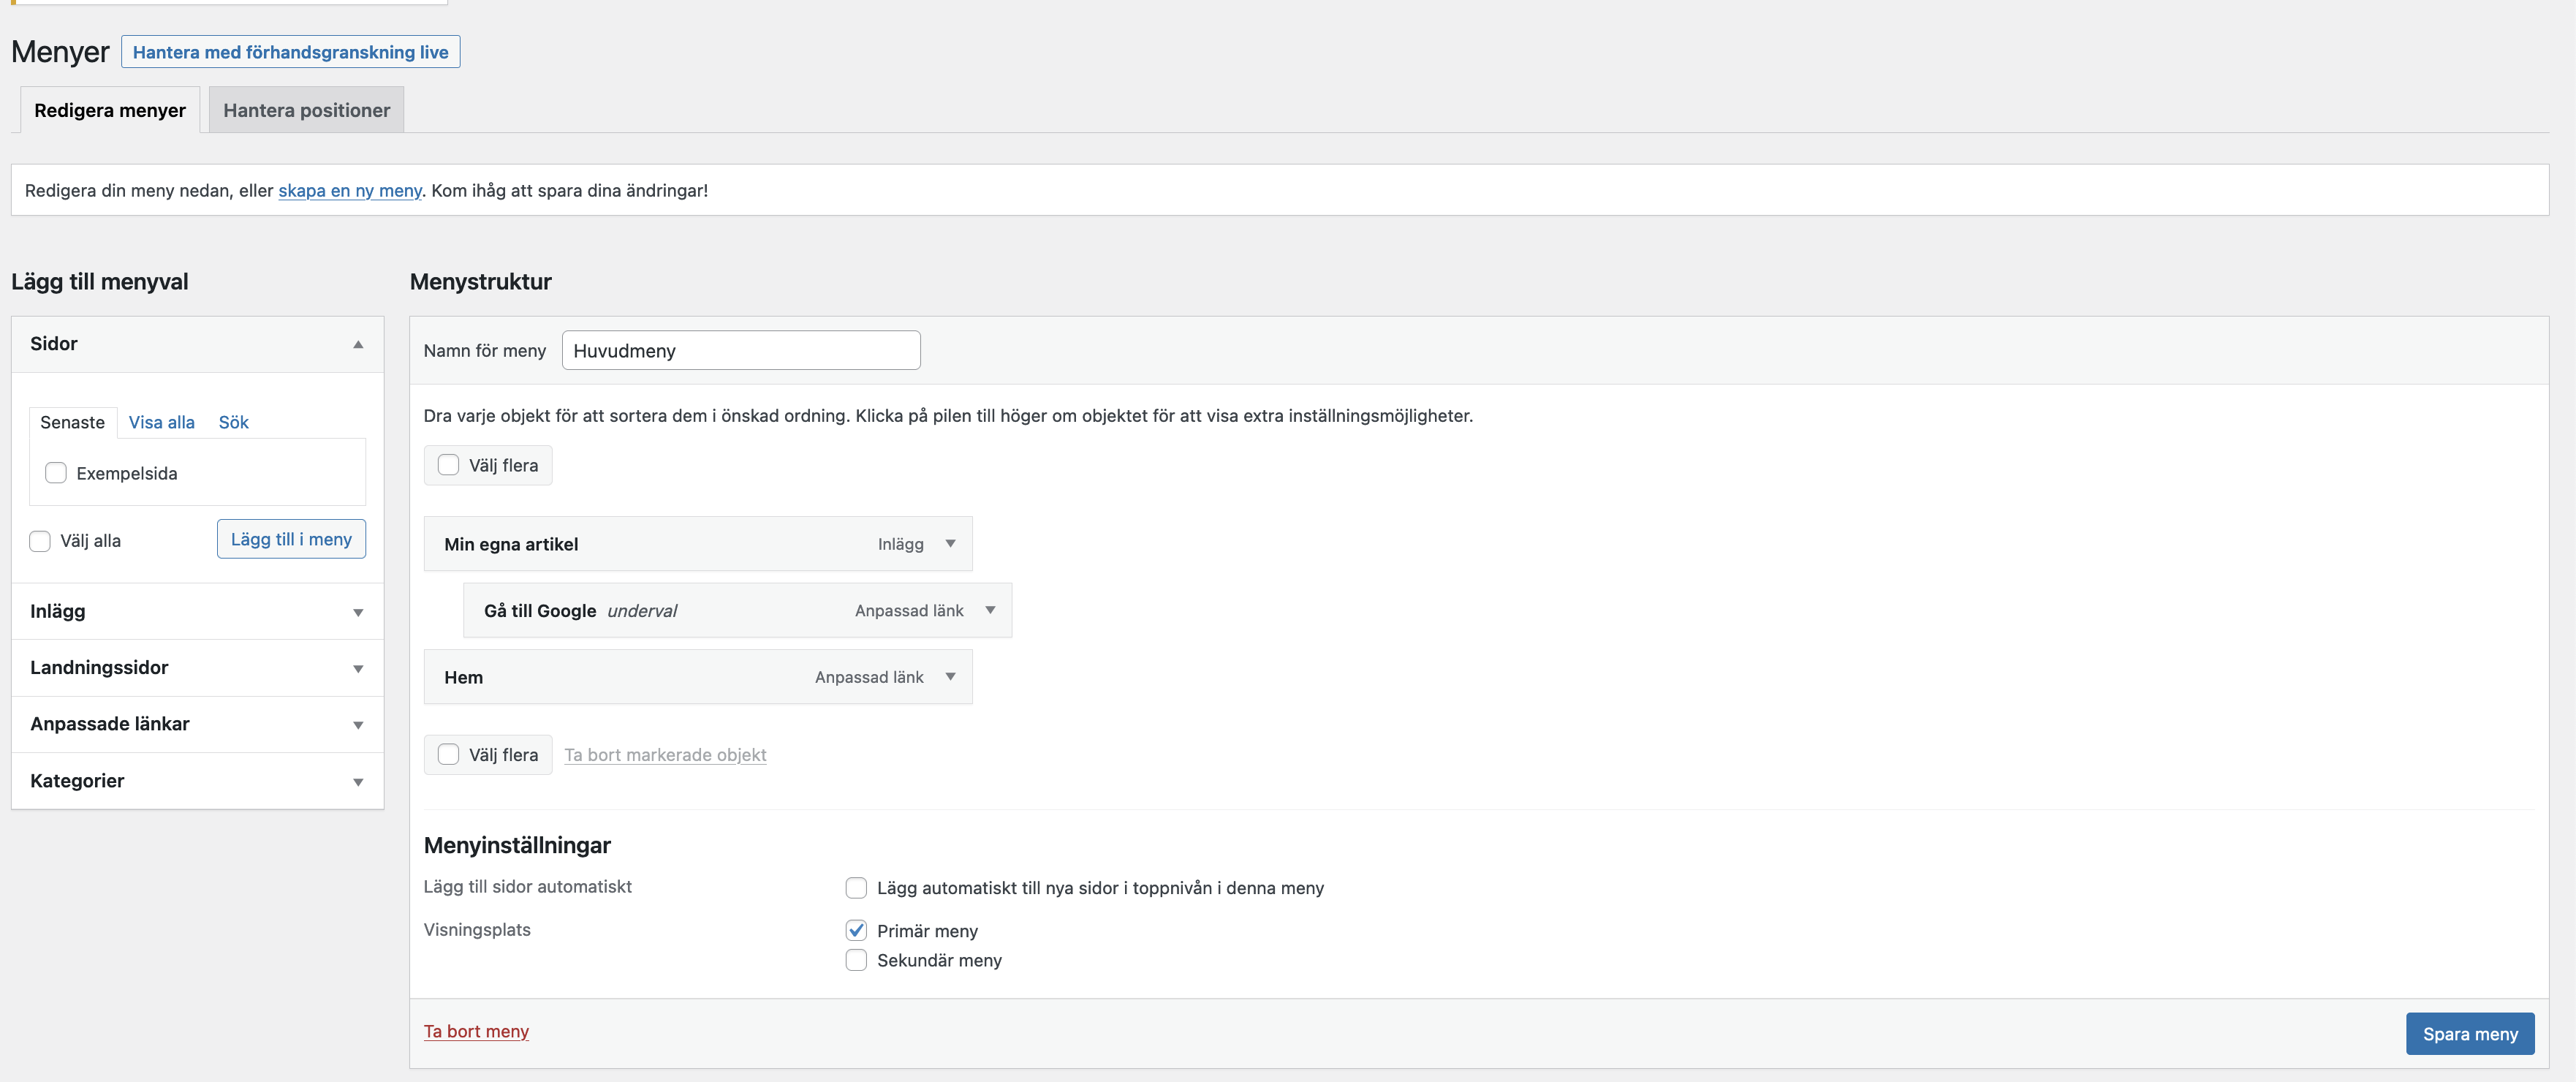Enable top Välj flera checkbox
2576x1082 pixels.
click(x=448, y=465)
